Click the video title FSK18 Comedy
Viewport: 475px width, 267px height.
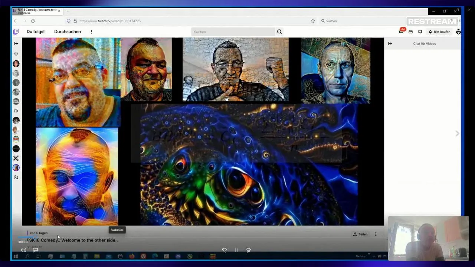pos(72,240)
